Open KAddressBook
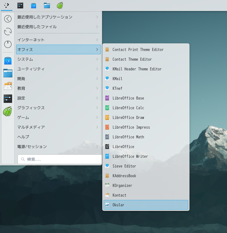This screenshot has height=233, width=227. [124, 176]
